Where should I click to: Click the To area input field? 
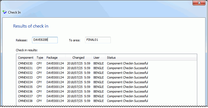pyautogui.click(x=98, y=40)
